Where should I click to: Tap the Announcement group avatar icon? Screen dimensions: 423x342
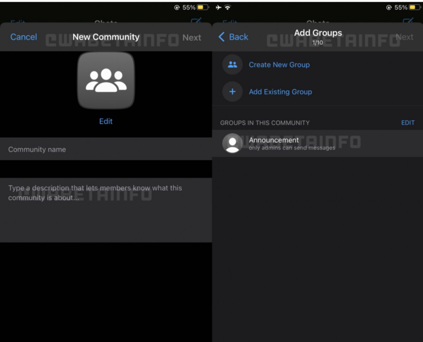pyautogui.click(x=232, y=143)
